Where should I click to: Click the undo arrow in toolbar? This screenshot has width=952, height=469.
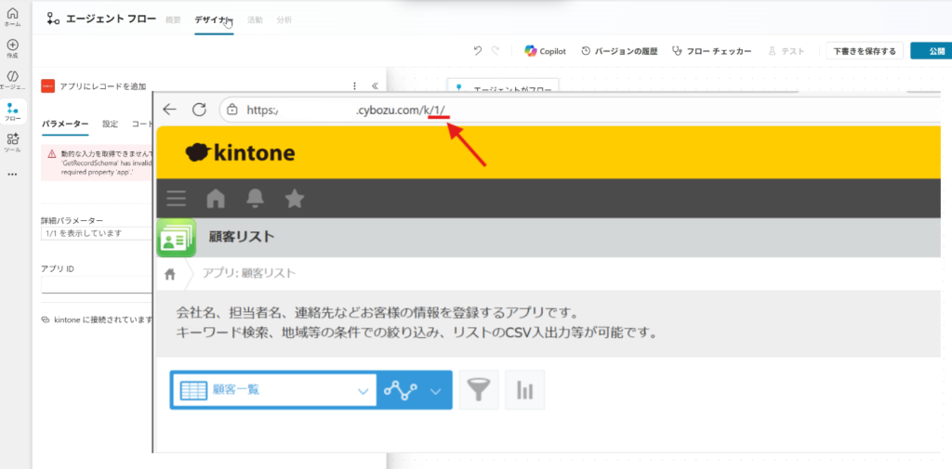click(478, 51)
